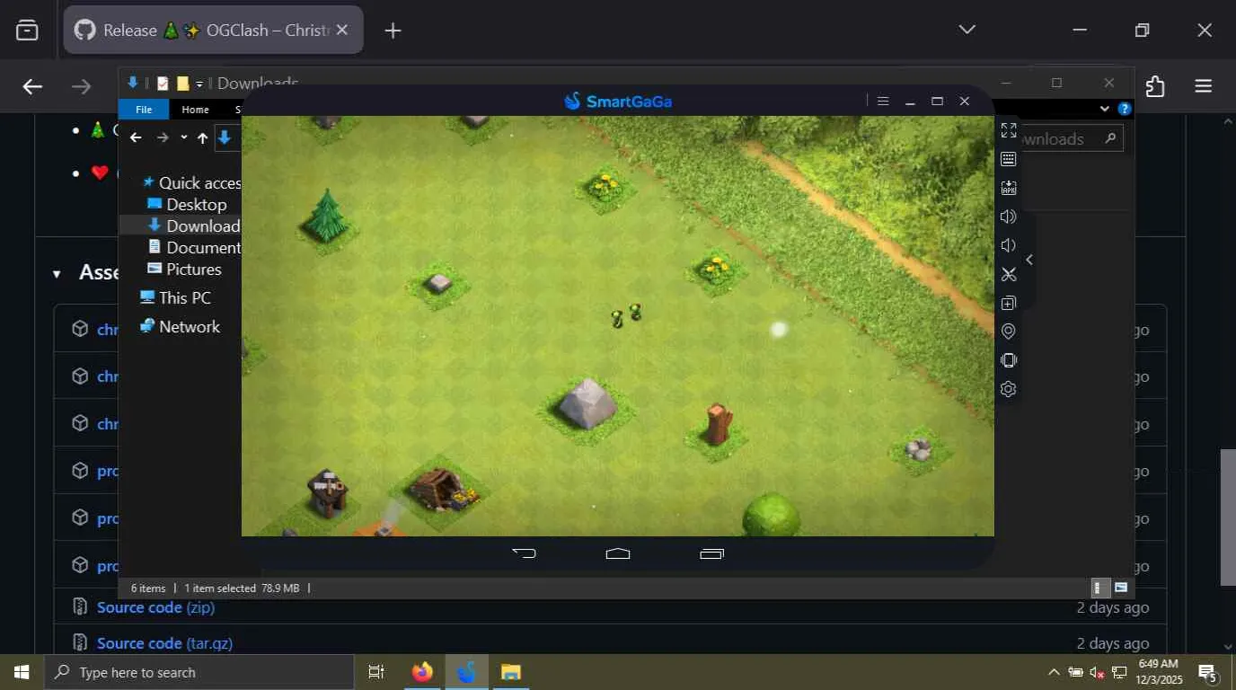This screenshot has height=690, width=1236.
Task: Open the Home ribbon tab in File Explorer
Action: 195,110
